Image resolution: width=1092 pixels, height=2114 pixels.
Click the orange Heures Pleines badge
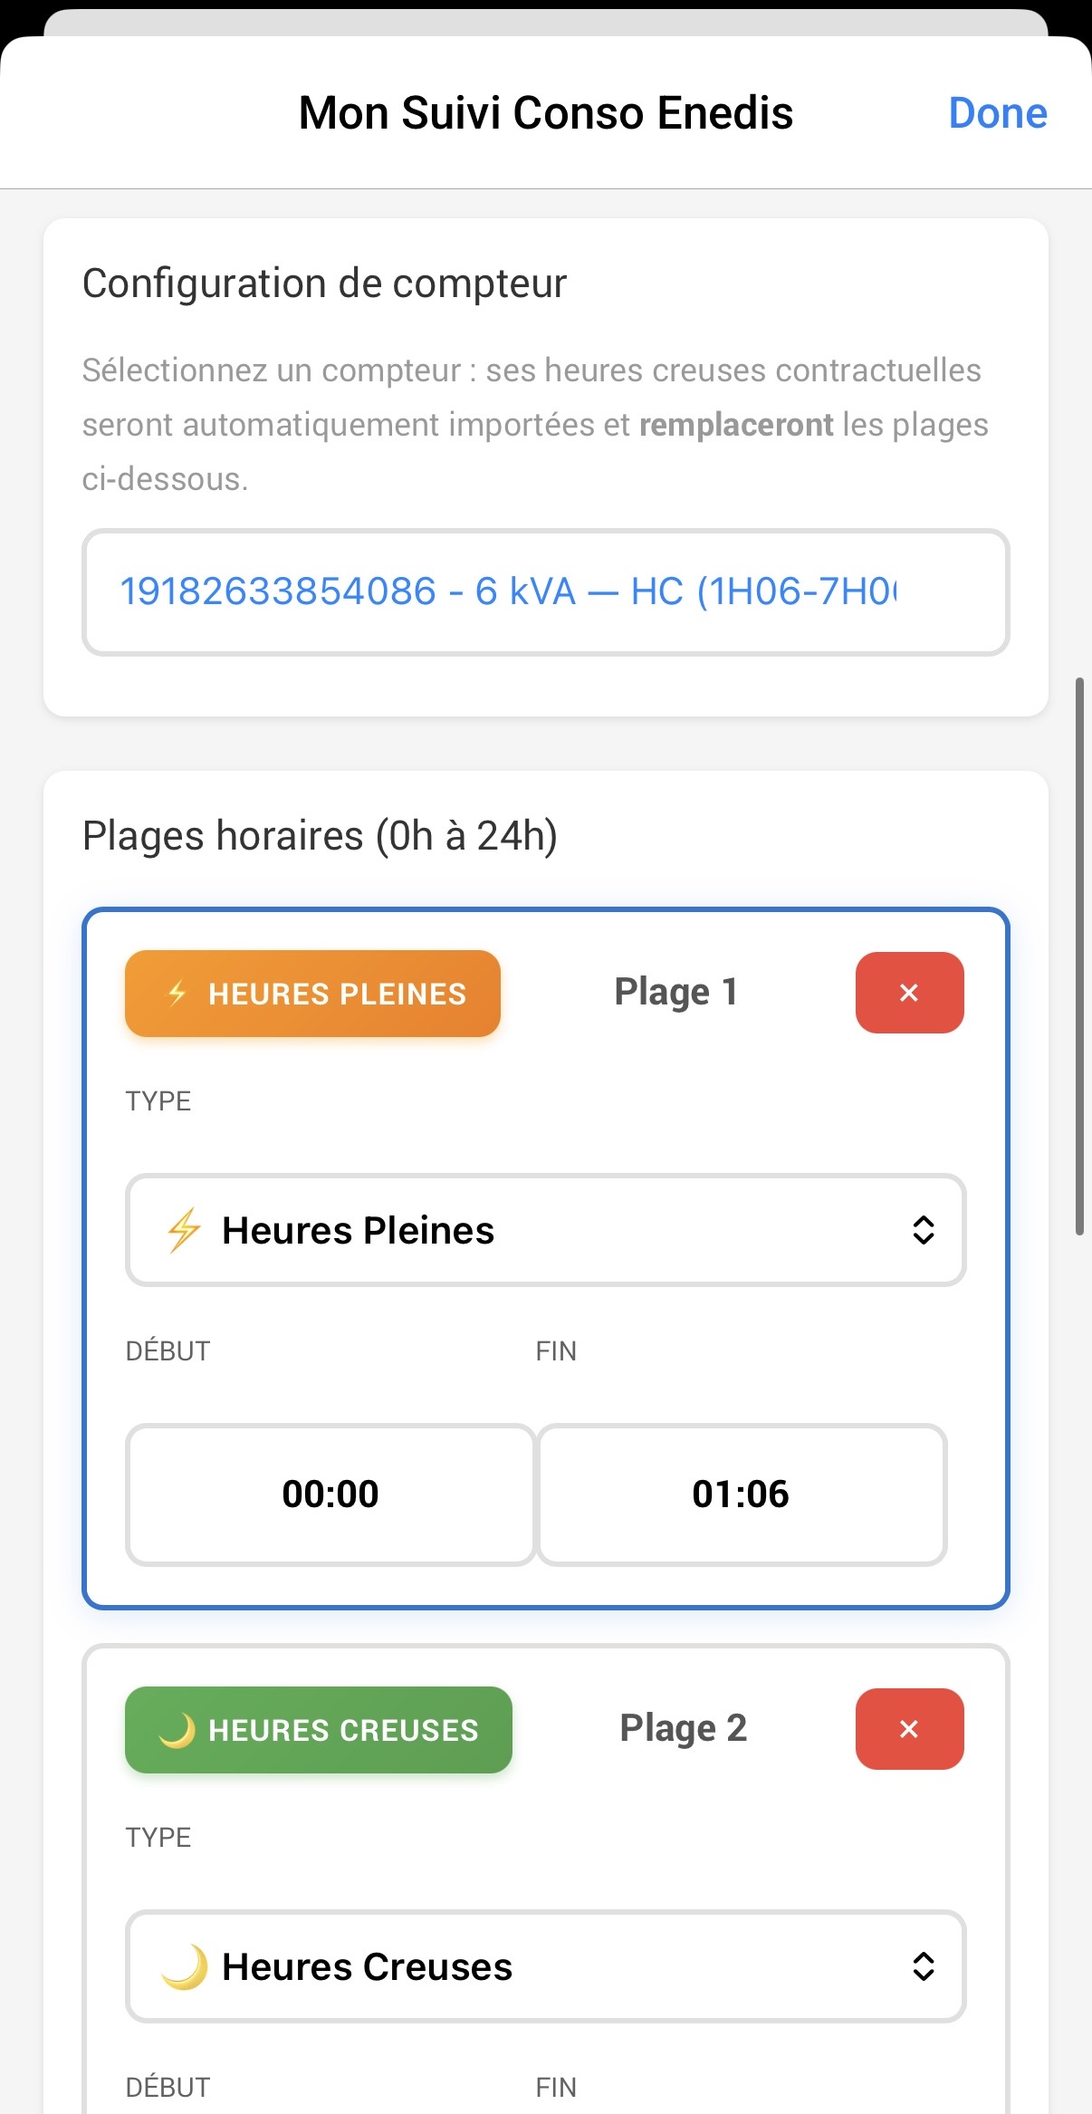tap(313, 994)
